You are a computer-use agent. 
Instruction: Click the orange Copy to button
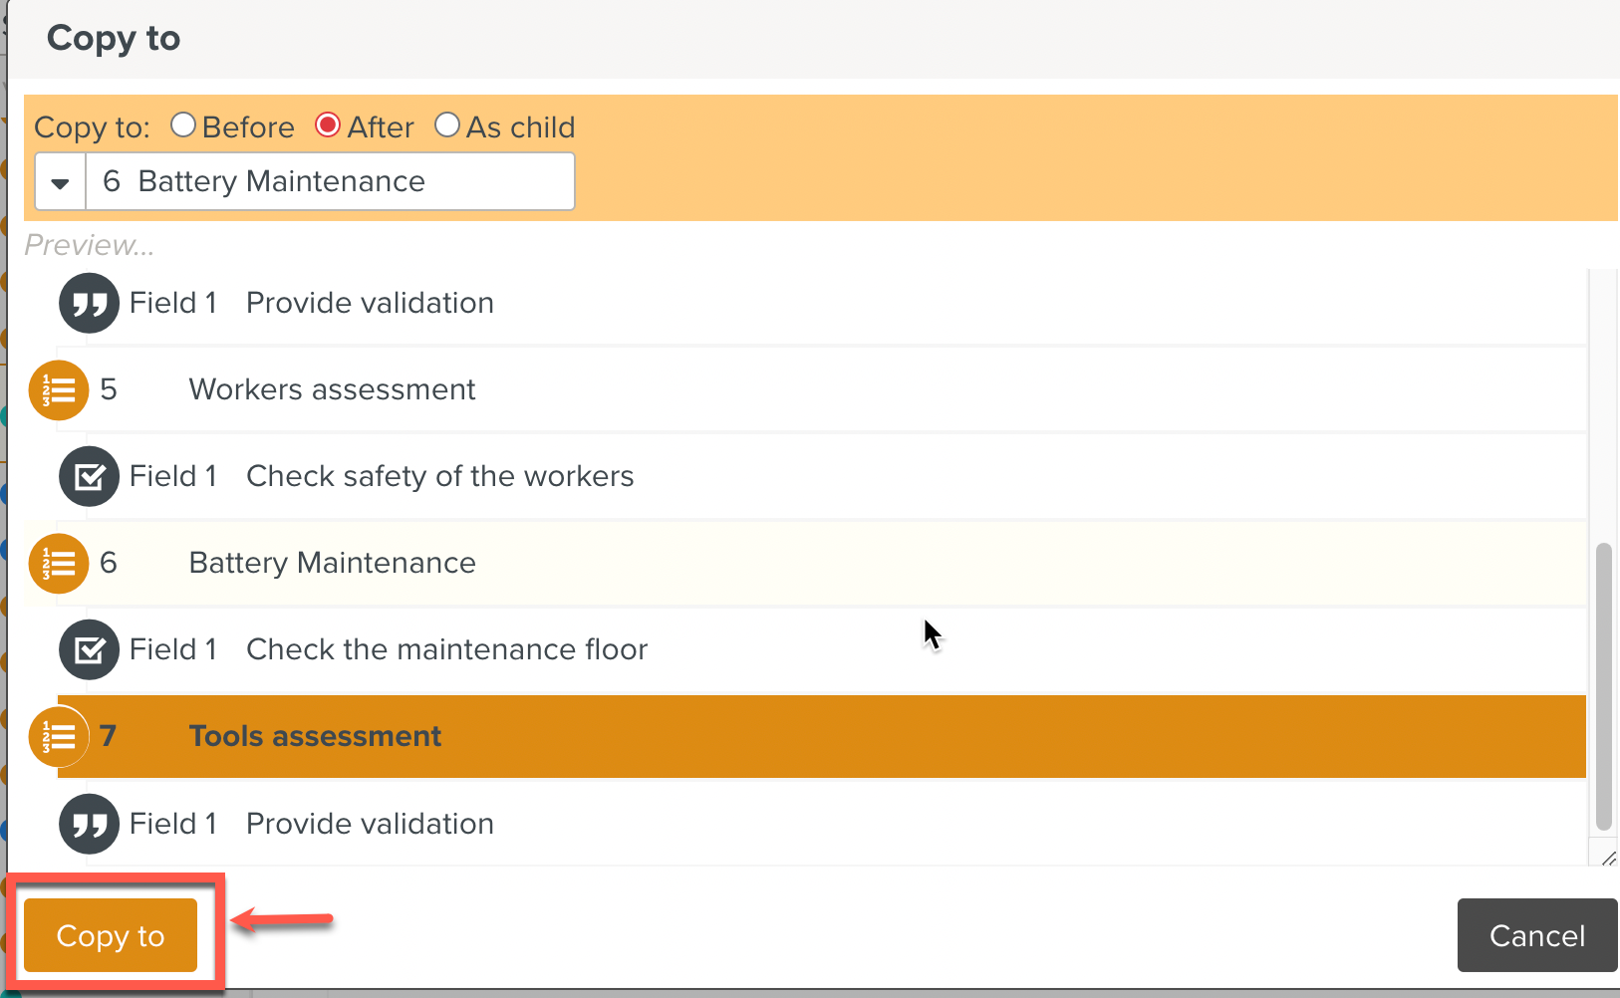click(x=111, y=936)
